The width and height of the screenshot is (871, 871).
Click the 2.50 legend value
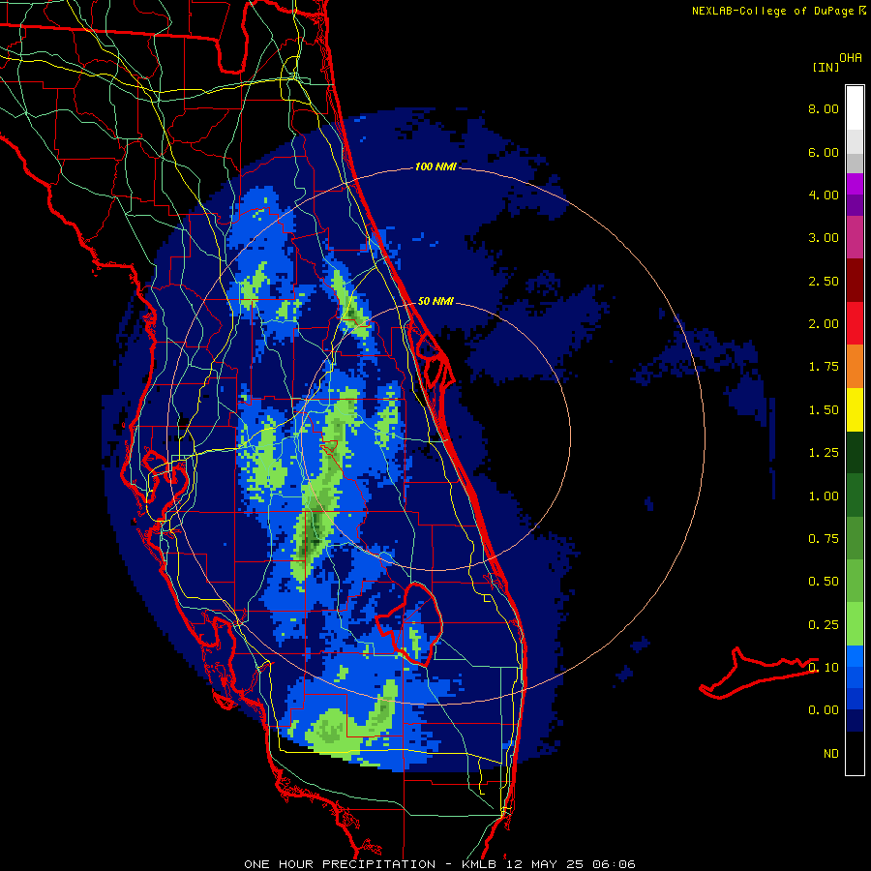tap(824, 281)
